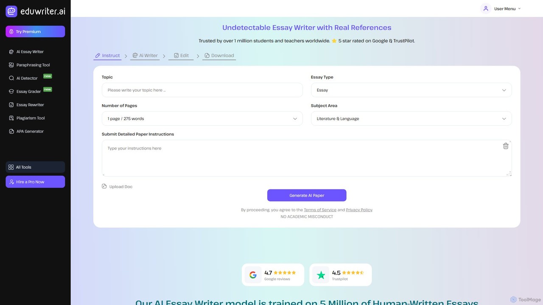The image size is (543, 305).
Task: Click the Hire a Pro Now person icon
Action: tap(11, 182)
